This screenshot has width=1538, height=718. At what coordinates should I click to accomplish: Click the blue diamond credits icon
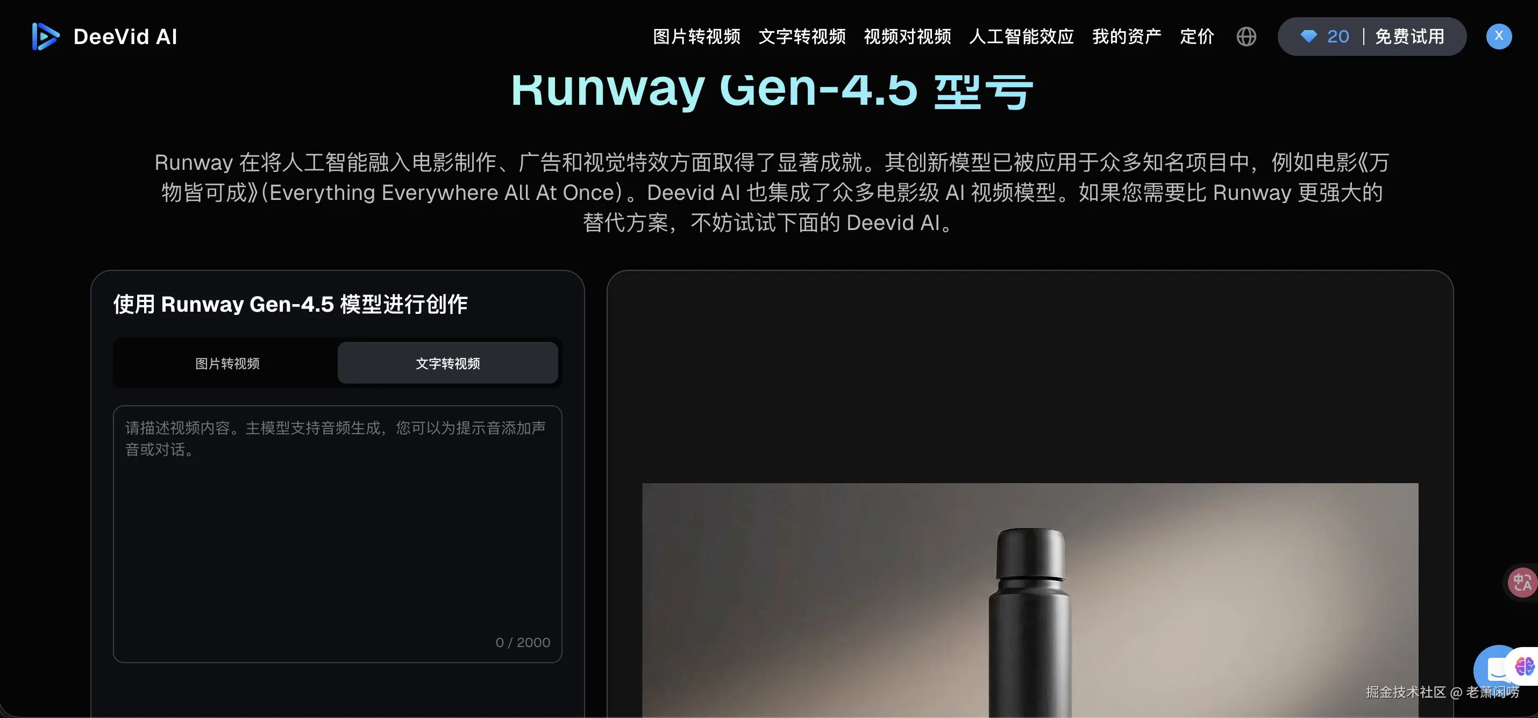pyautogui.click(x=1308, y=37)
